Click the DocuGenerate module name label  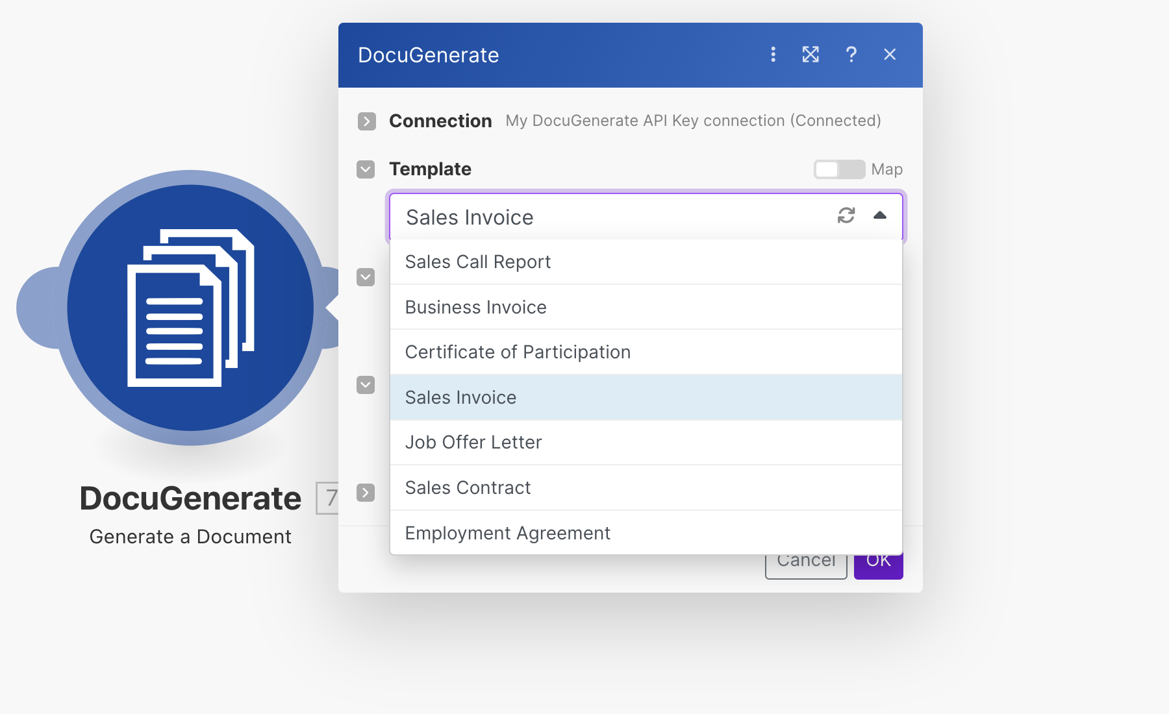[x=190, y=499]
